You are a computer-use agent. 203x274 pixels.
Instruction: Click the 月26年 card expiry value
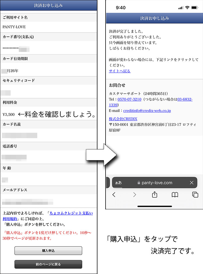pyautogui.click(x=10, y=71)
